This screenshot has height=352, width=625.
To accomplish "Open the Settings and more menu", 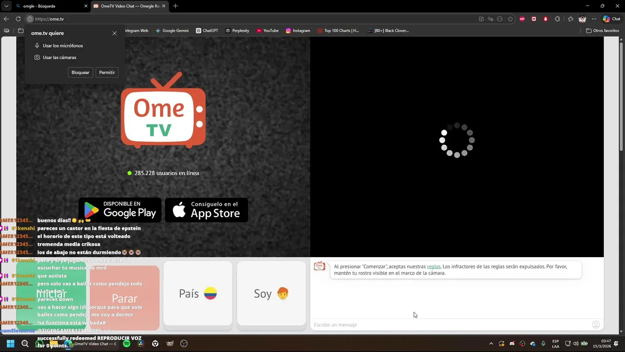I will pos(594,19).
